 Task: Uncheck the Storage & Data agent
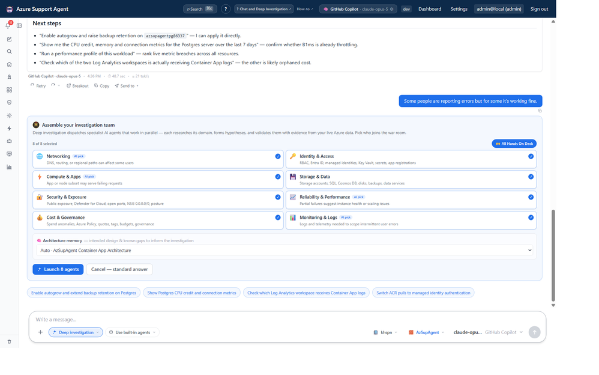click(531, 177)
